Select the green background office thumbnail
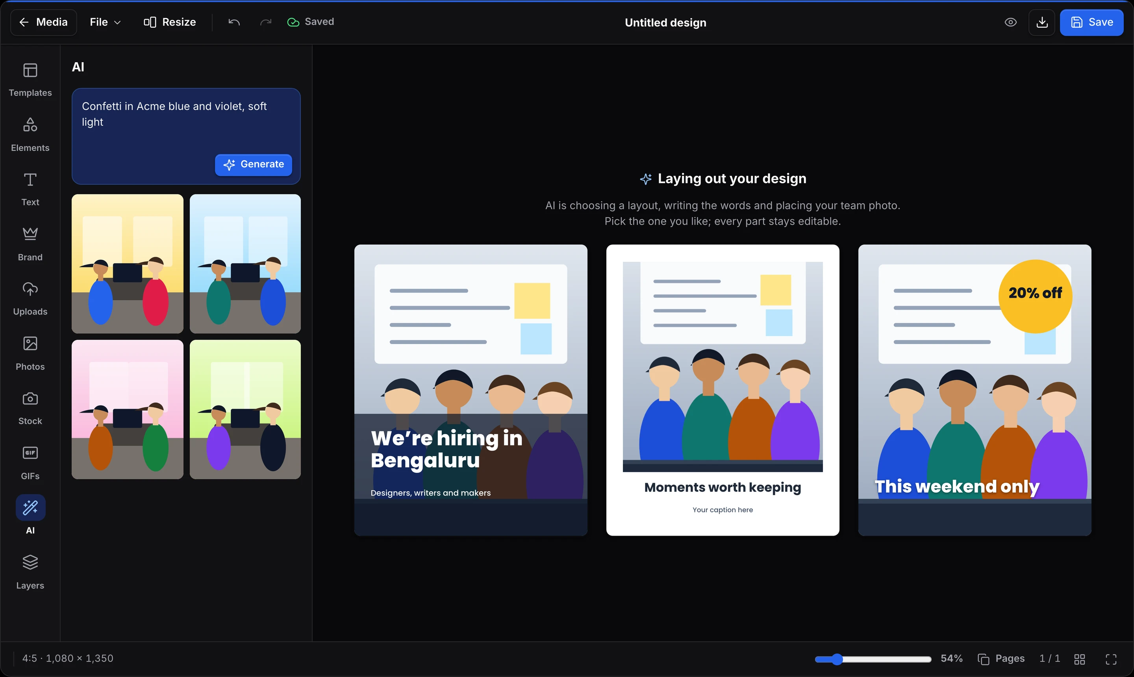Screen dimensions: 1134x677 click(x=245, y=409)
